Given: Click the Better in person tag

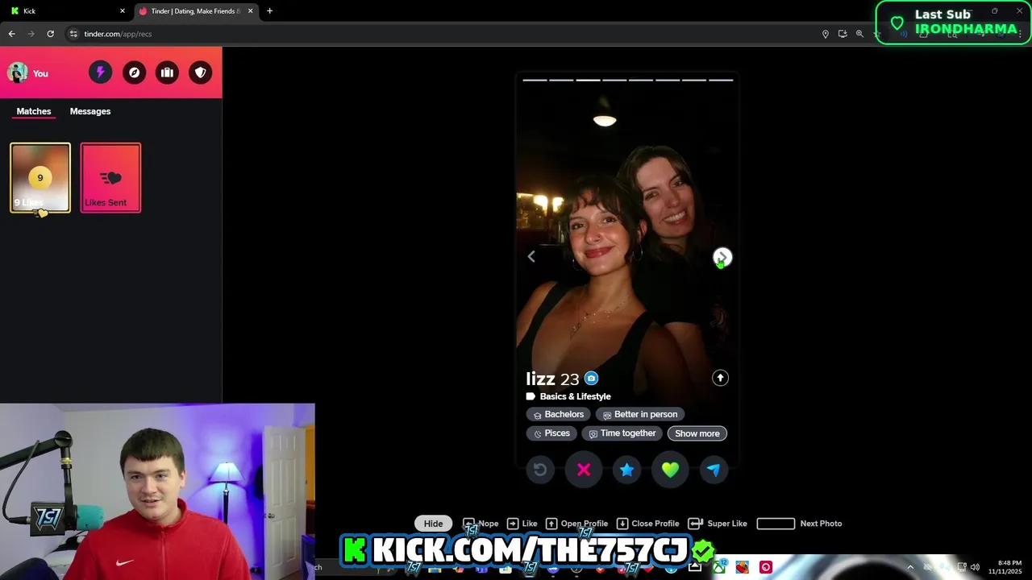Looking at the screenshot, I should (x=640, y=414).
